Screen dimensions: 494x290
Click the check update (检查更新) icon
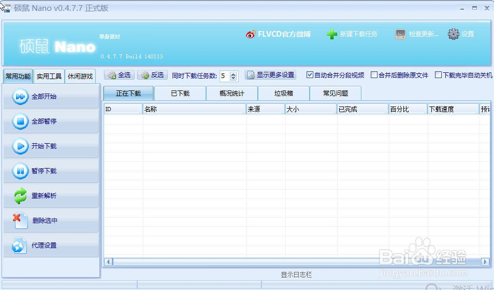(400, 34)
